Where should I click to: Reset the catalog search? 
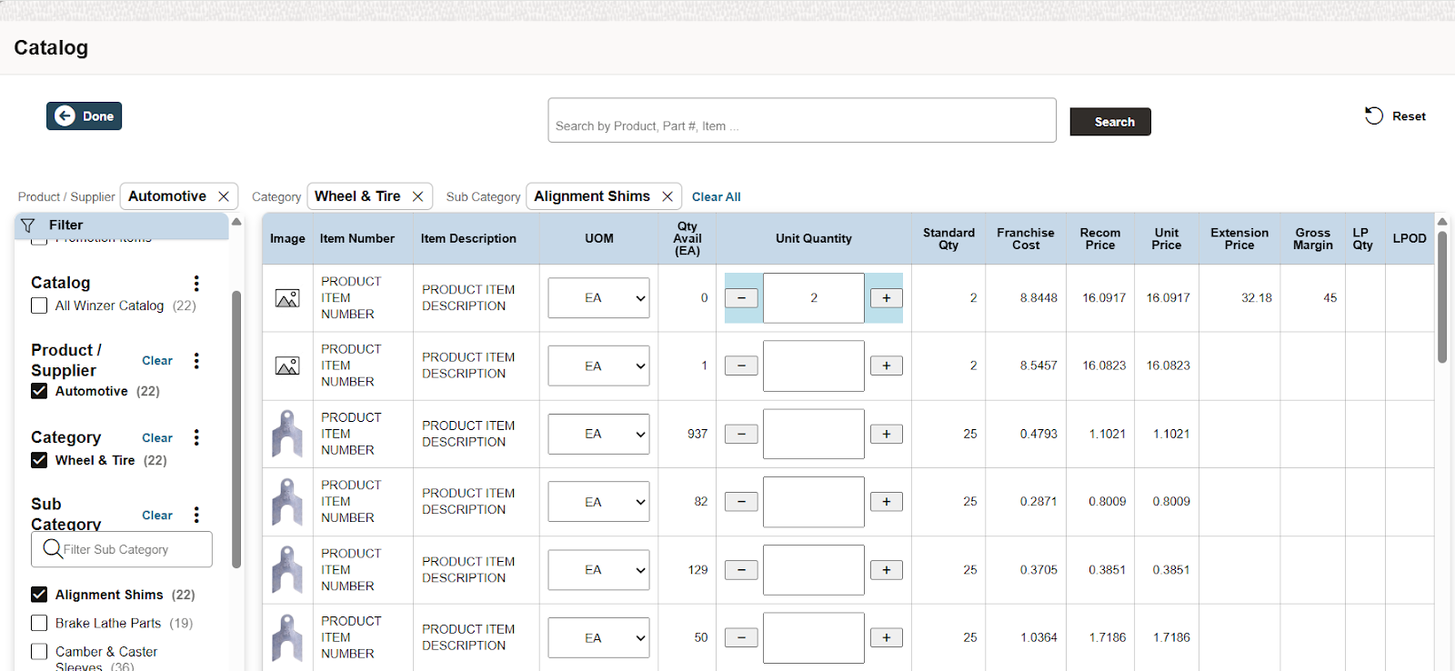click(1395, 116)
